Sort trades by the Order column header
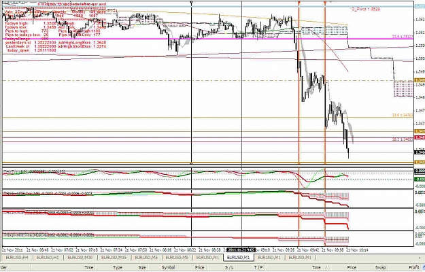Image resolution: width=425 pixels, height=272 pixels. (3, 267)
